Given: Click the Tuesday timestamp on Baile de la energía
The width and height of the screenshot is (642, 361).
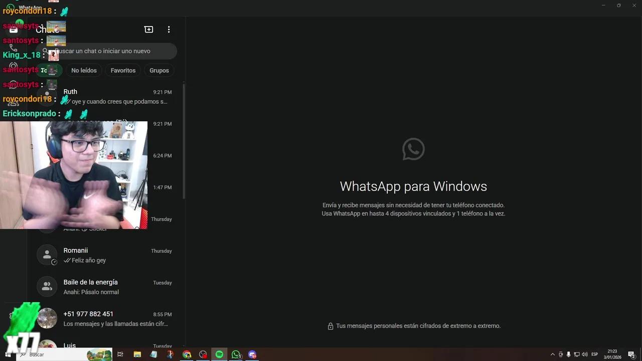Looking at the screenshot, I should 163,283.
